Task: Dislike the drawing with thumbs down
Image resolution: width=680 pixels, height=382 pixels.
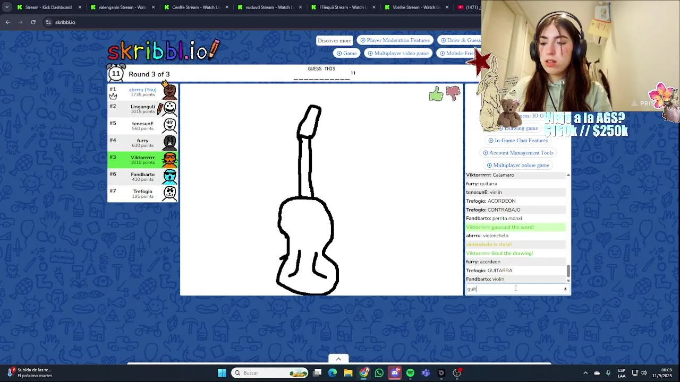Action: (x=453, y=94)
